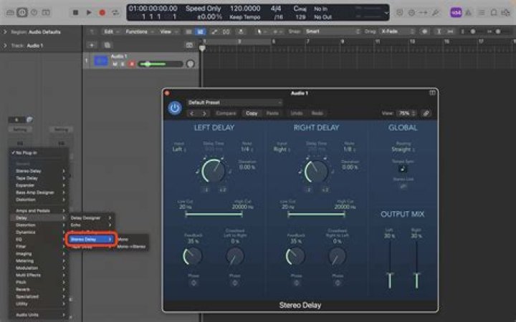
Task: Click the red Record button
Action: (x=102, y=12)
